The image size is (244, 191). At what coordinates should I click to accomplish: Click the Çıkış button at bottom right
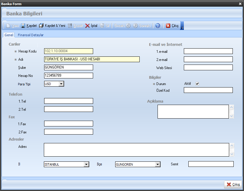pos(233,184)
